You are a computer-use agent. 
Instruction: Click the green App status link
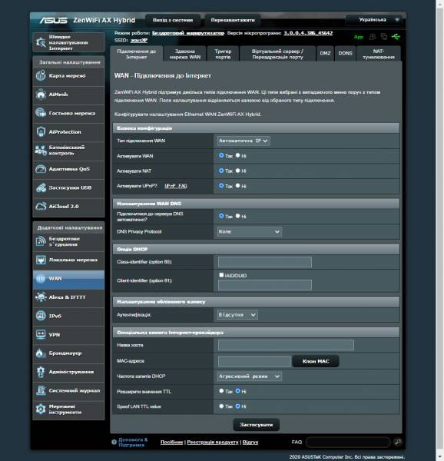pos(359,37)
